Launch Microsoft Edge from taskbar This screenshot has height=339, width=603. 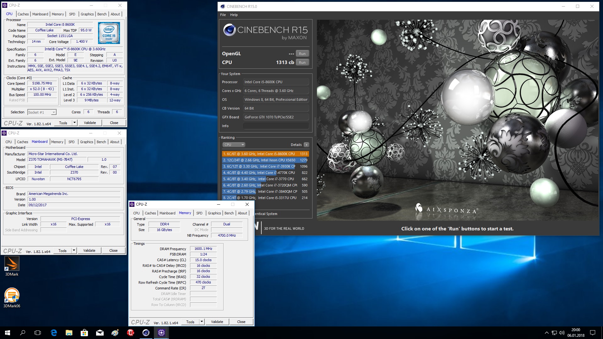(54, 333)
